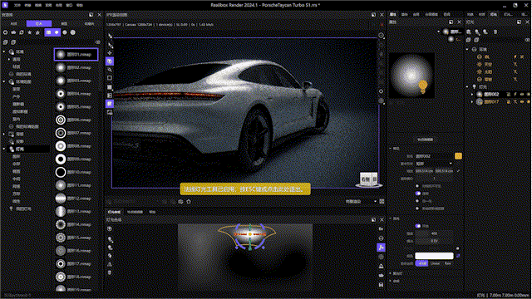
Task: Switch to 属性 tab in right panel
Action: pos(393,15)
